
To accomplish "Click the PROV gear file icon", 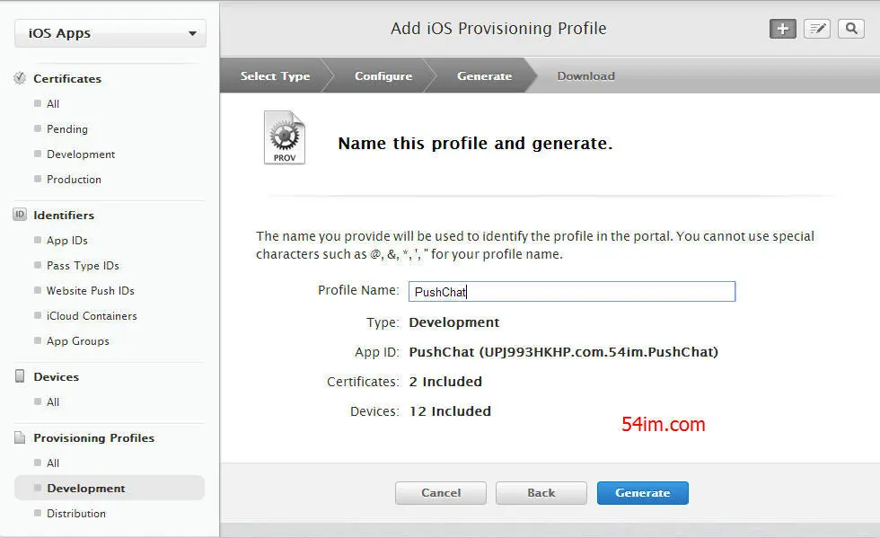I will pyautogui.click(x=285, y=137).
